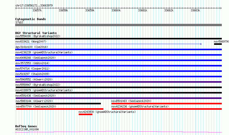The width and height of the screenshot is (229, 135).
Task: Open the dgv3141n100 (Coe2014) label
Action: coord(32,47)
